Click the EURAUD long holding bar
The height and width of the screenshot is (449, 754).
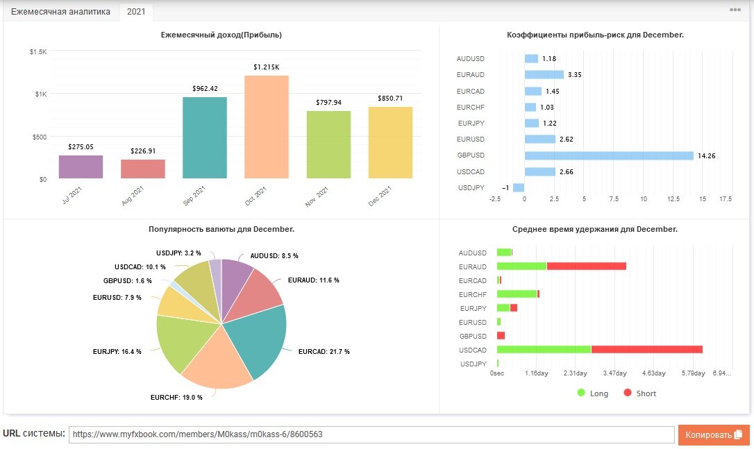click(521, 266)
